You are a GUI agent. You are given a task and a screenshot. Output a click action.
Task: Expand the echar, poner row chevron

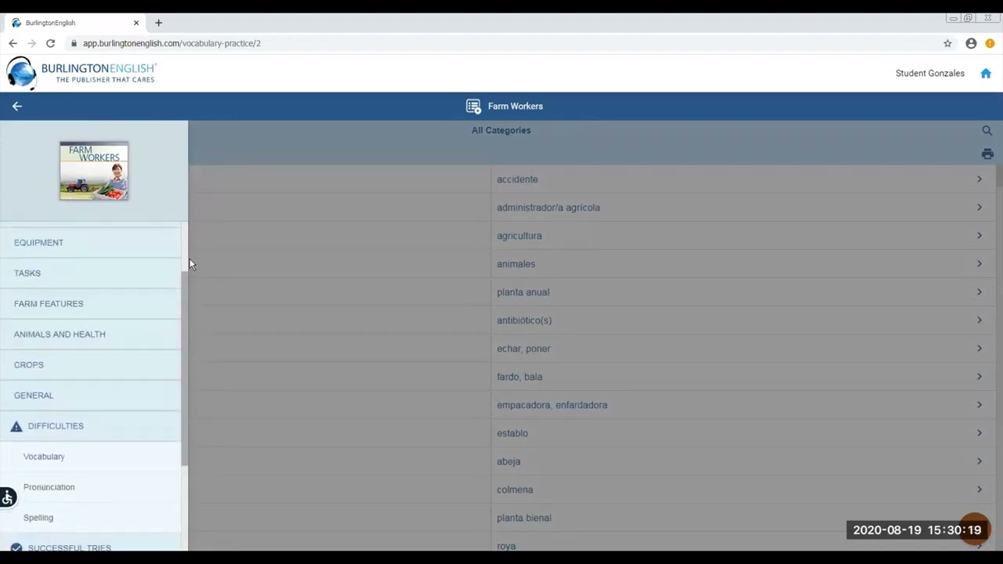click(979, 349)
